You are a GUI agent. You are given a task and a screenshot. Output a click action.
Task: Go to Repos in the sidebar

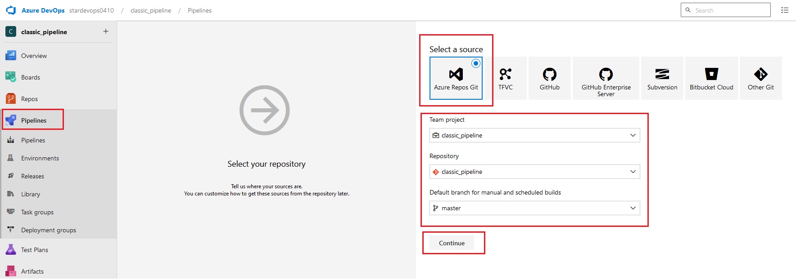tap(29, 99)
